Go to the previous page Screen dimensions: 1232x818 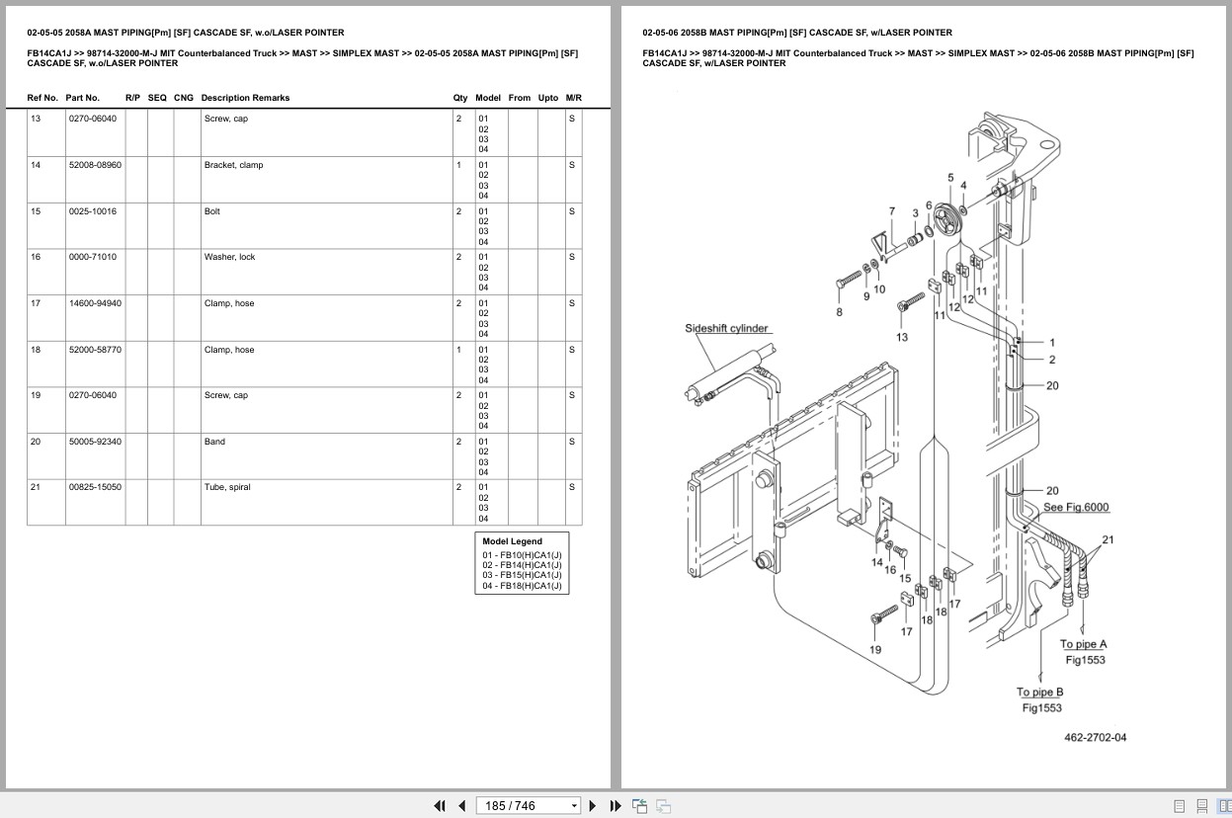coord(461,806)
